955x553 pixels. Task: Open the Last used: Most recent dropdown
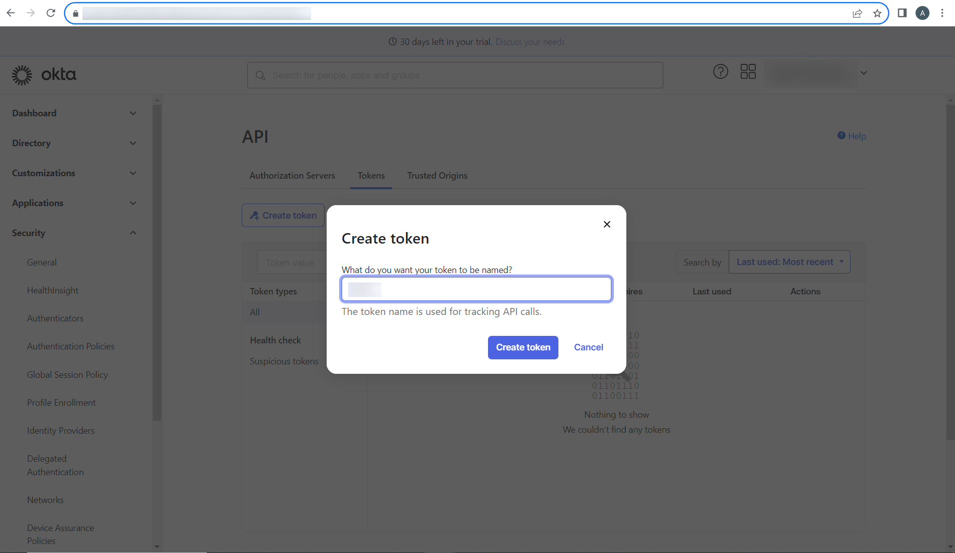[x=789, y=262]
